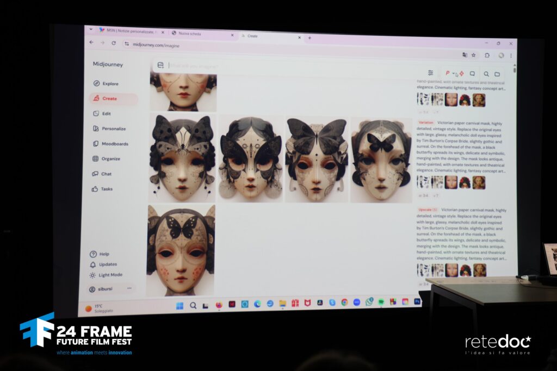The width and height of the screenshot is (557, 371).
Task: Toggle the red P personalization button
Action: click(x=448, y=73)
